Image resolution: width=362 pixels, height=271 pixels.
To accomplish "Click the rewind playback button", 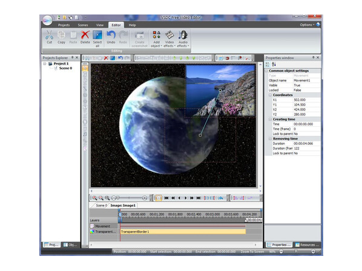I will [x=173, y=198].
